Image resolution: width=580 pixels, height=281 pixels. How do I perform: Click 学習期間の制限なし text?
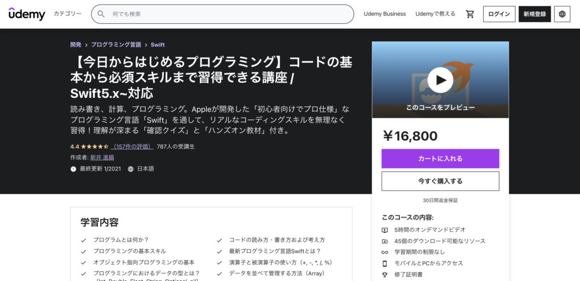pyautogui.click(x=420, y=252)
